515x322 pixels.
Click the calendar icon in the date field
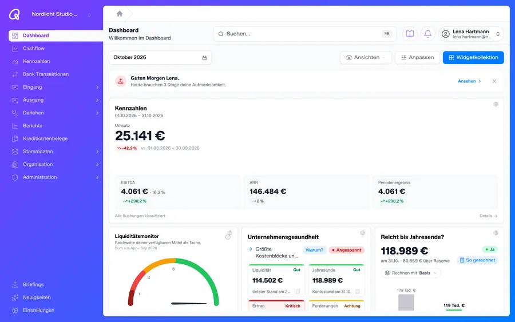204,58
